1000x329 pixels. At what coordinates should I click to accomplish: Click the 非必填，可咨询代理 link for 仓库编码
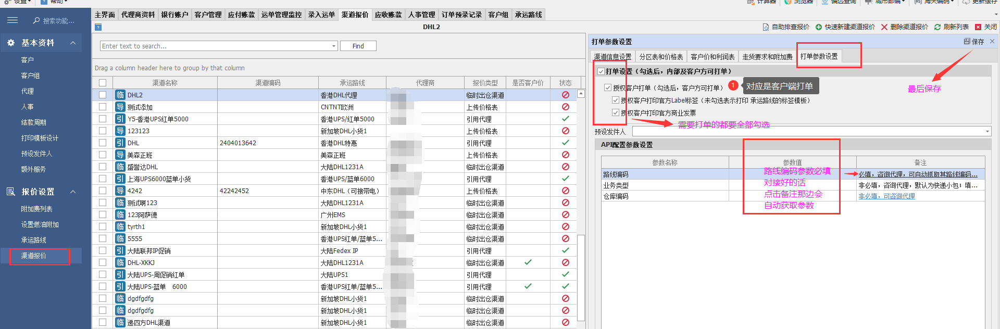tap(886, 196)
